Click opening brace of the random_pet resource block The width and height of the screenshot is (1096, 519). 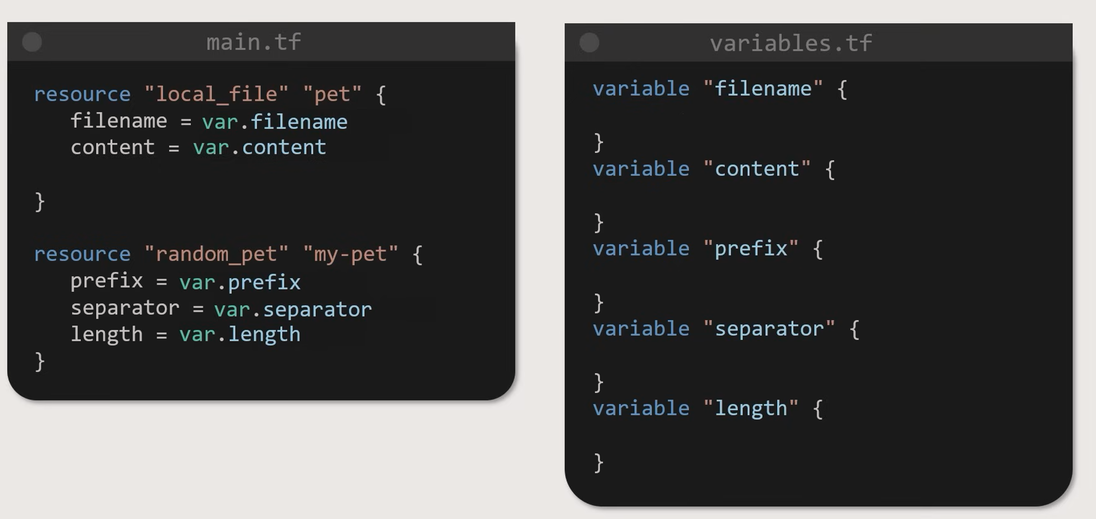(x=418, y=255)
